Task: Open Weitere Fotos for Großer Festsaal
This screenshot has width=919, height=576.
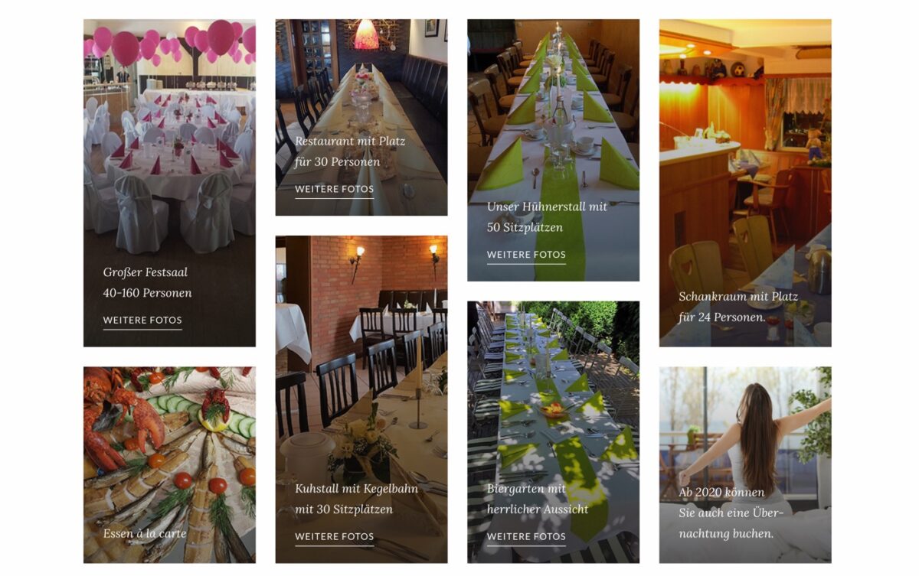Action: [142, 321]
